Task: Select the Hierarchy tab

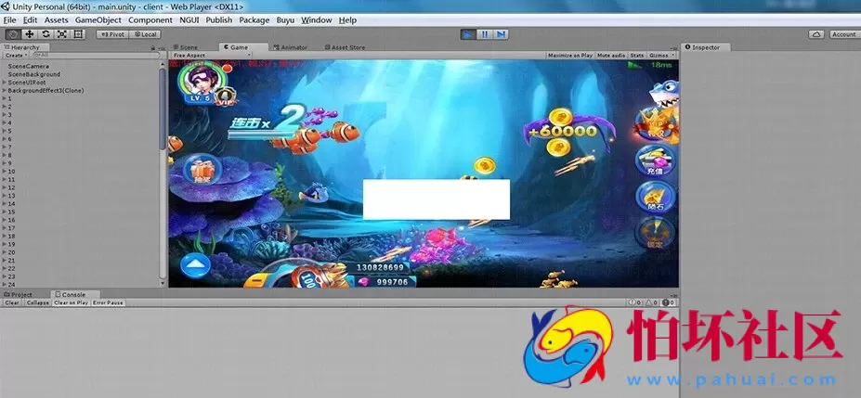Action: point(25,47)
